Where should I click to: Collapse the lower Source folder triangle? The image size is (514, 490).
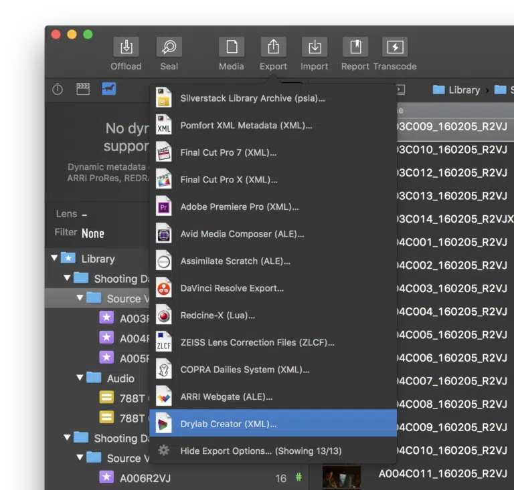tap(80, 457)
